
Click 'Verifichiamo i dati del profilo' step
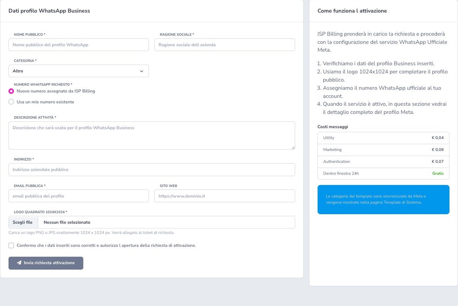click(379, 64)
